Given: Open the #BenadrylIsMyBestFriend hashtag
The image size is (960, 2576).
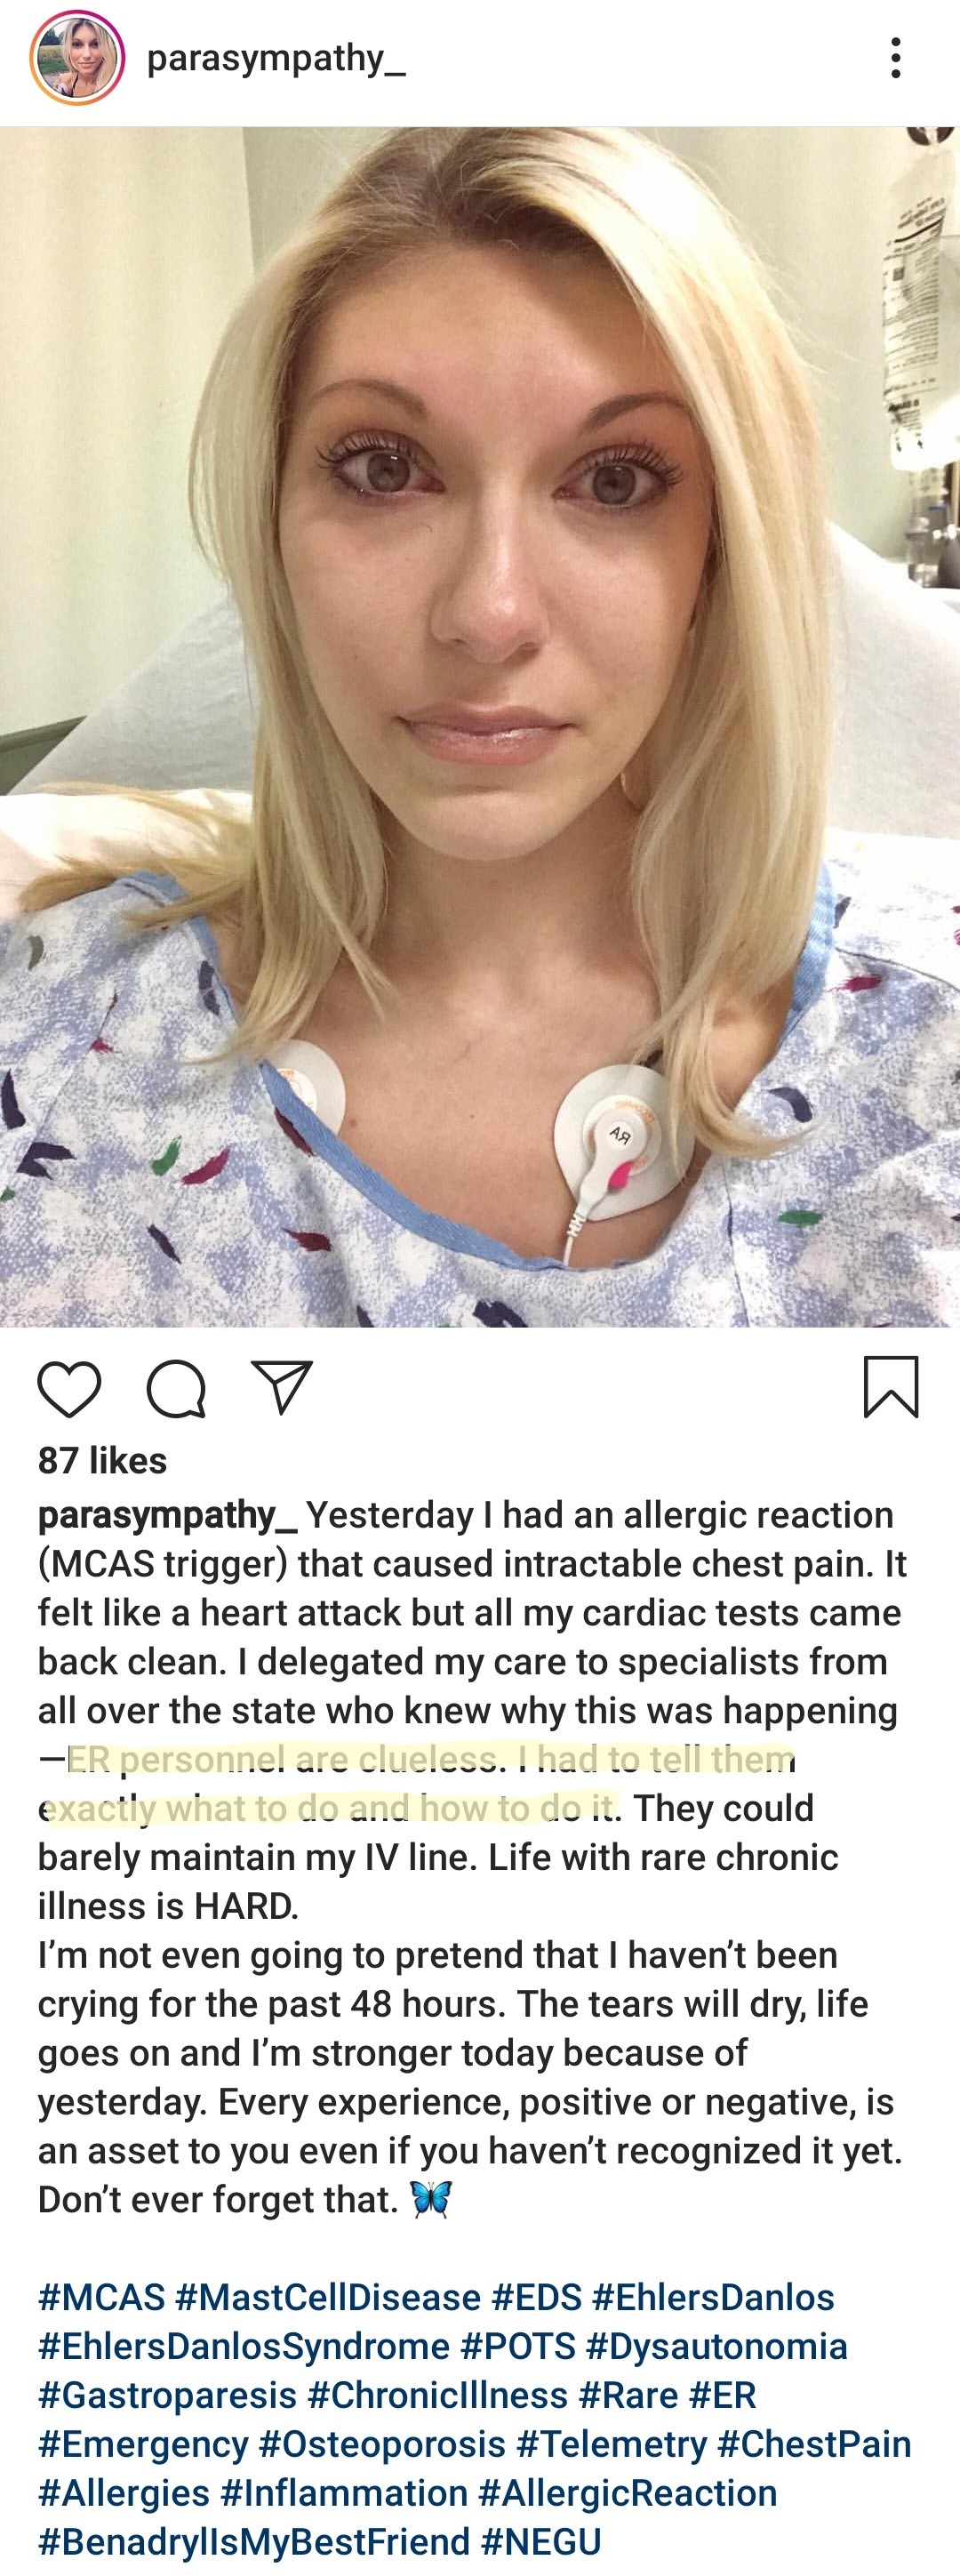Looking at the screenshot, I should tap(254, 2543).
